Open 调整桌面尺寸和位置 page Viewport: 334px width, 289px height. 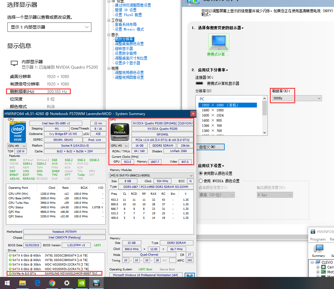point(131,58)
